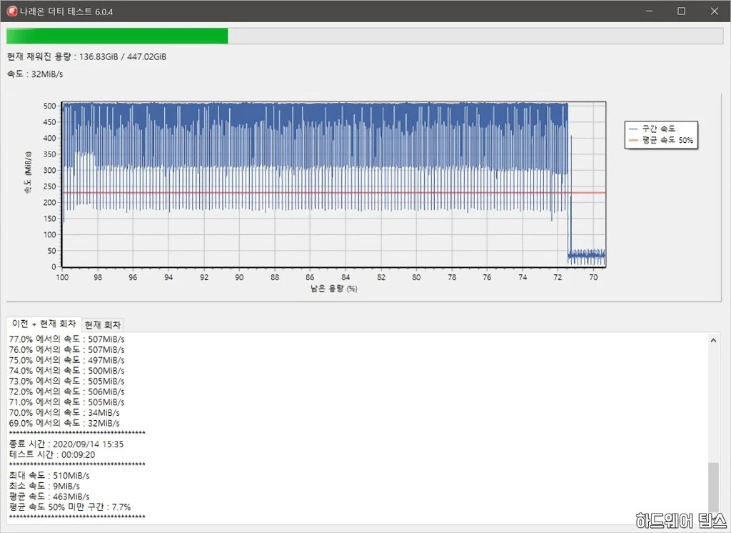
Task: Click the 종료 시간 2020/09/14 15:35 line
Action: coord(66,444)
